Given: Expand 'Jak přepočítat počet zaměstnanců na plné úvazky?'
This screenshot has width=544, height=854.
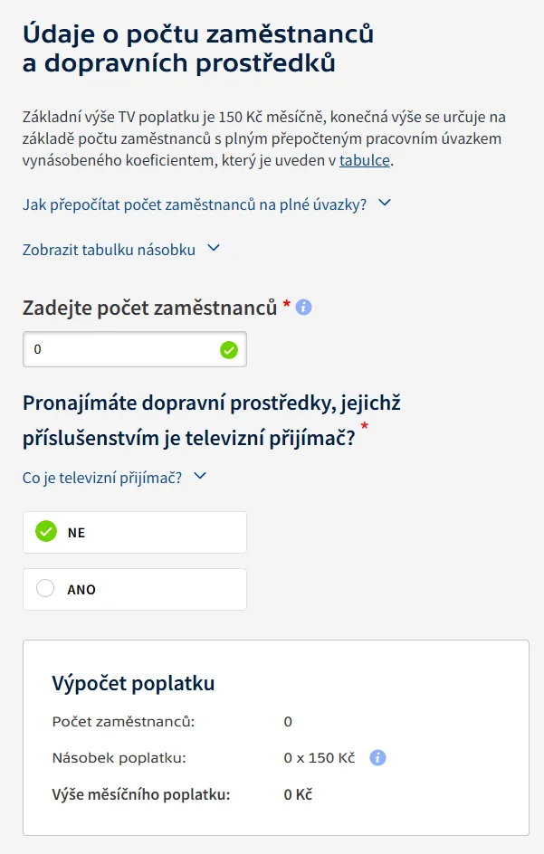Looking at the screenshot, I should [195, 204].
